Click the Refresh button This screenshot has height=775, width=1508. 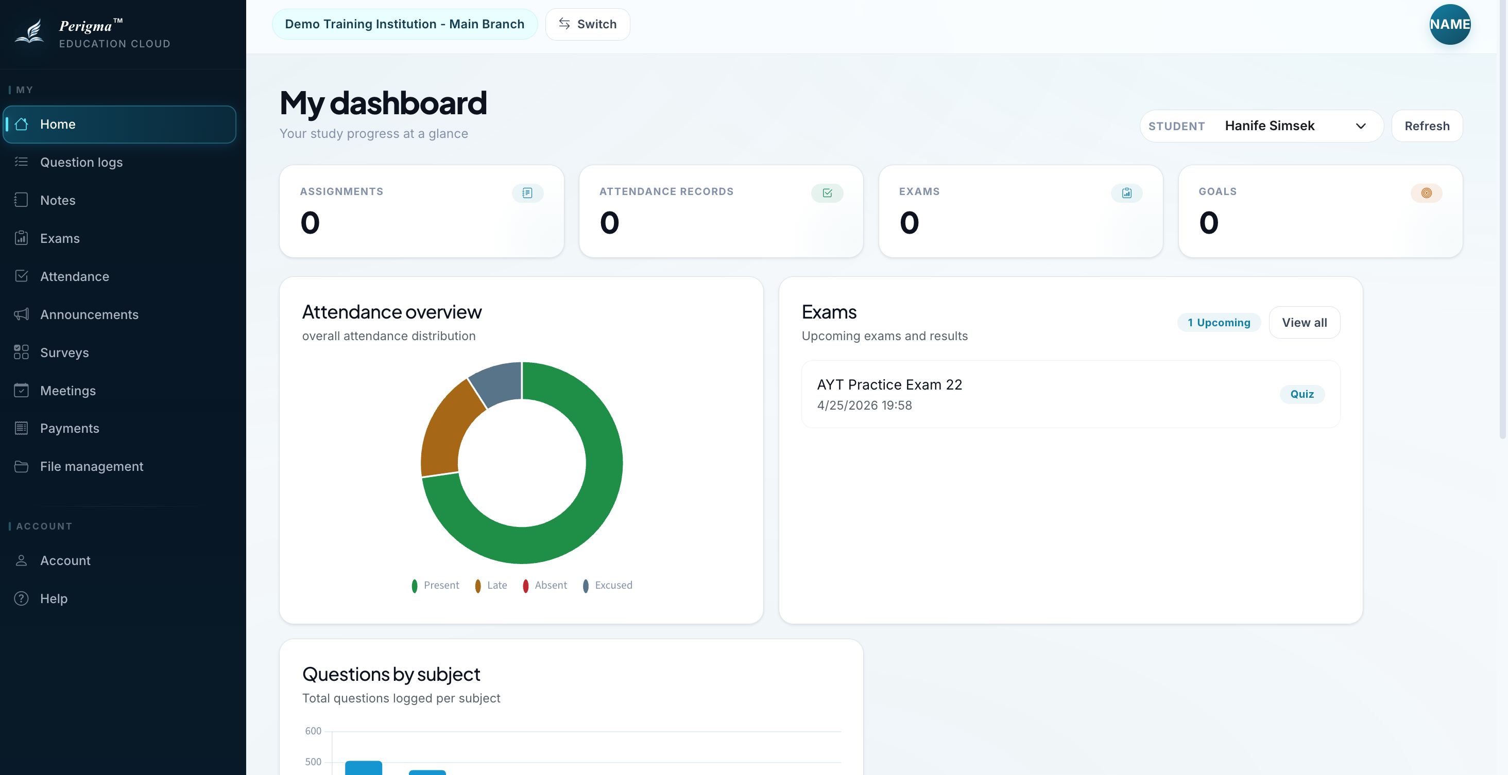point(1427,126)
